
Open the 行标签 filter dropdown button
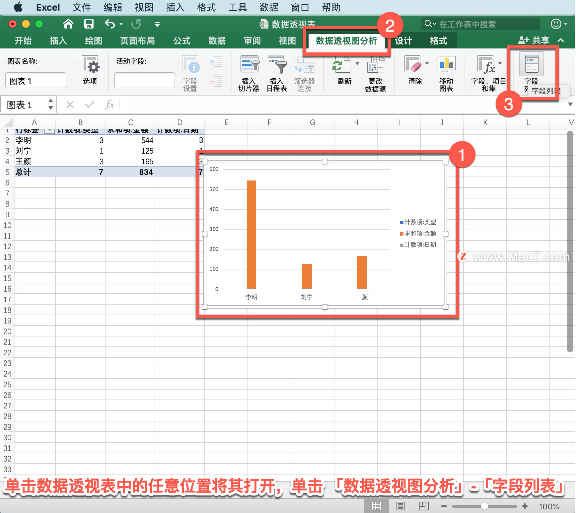tap(50, 131)
